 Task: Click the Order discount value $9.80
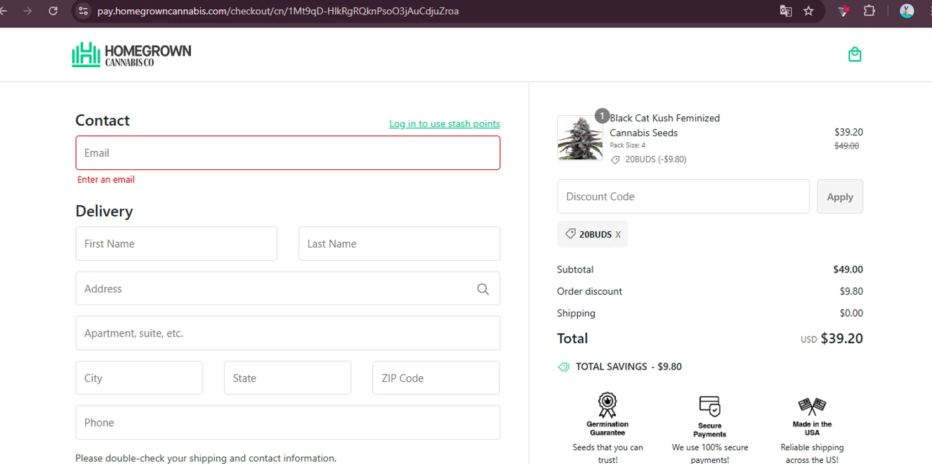(851, 291)
